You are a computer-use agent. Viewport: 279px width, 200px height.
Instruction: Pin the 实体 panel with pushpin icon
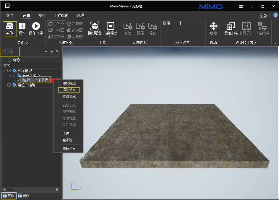[x=51, y=51]
